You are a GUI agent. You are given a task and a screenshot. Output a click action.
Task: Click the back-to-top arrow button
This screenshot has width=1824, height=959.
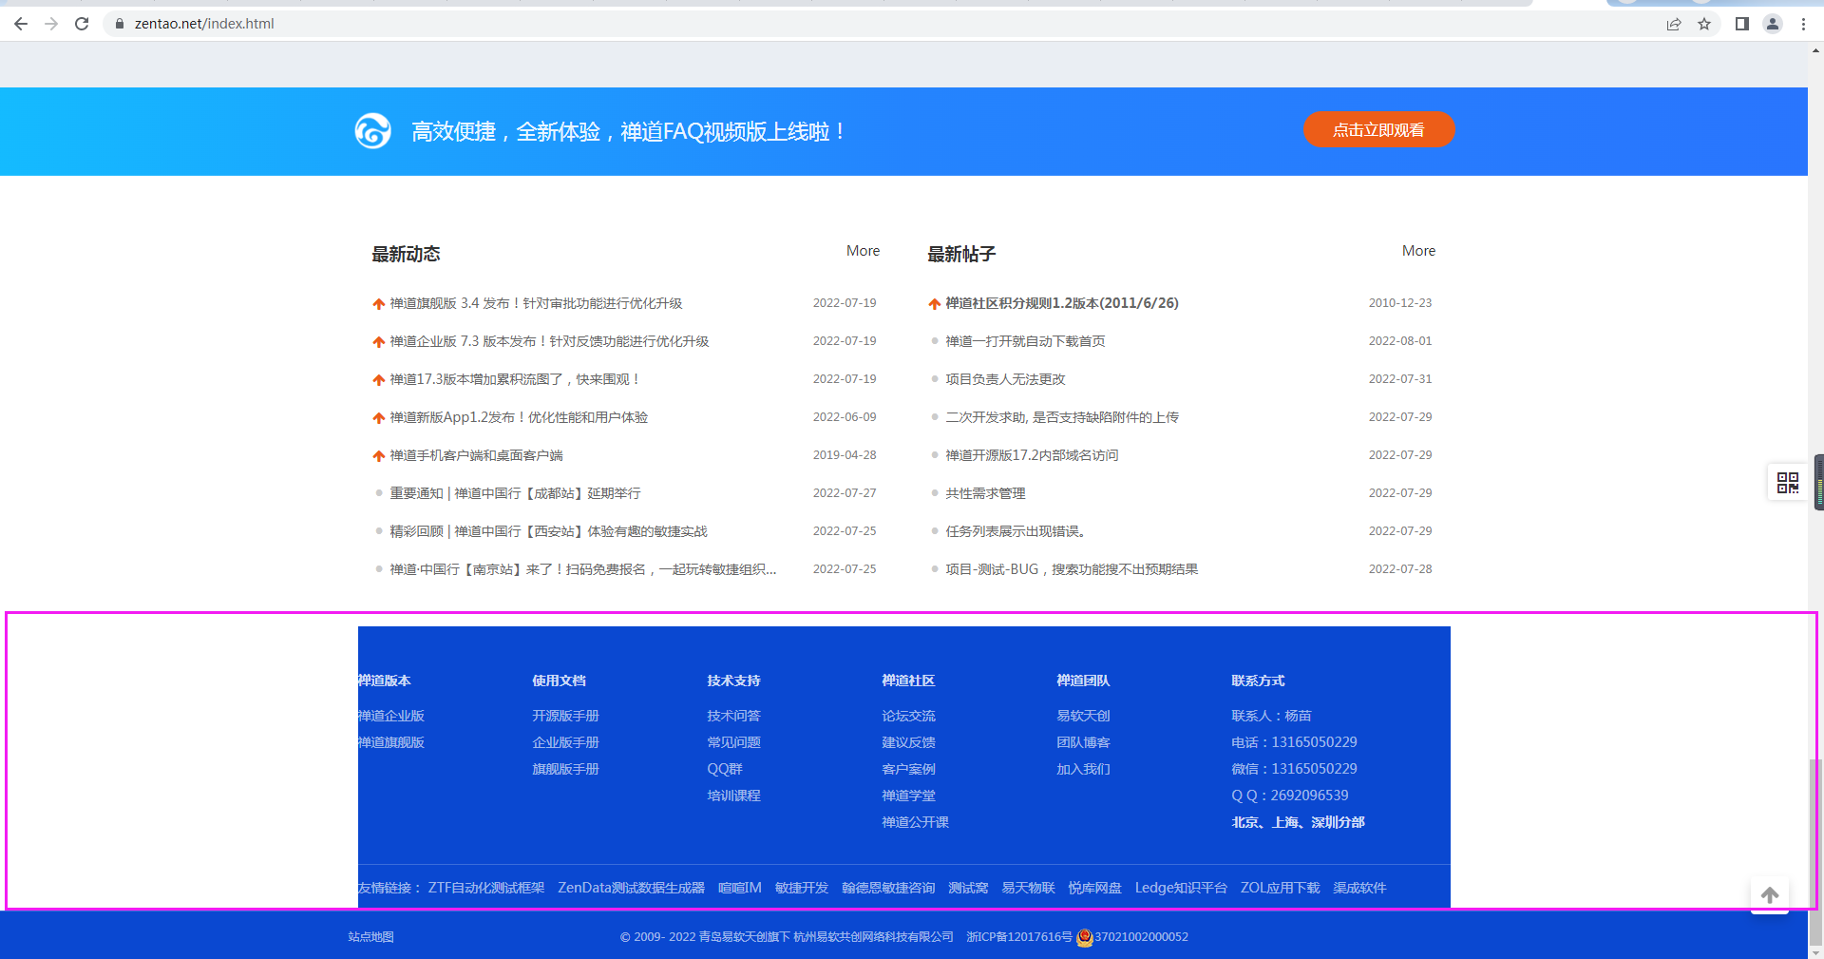coord(1769,894)
